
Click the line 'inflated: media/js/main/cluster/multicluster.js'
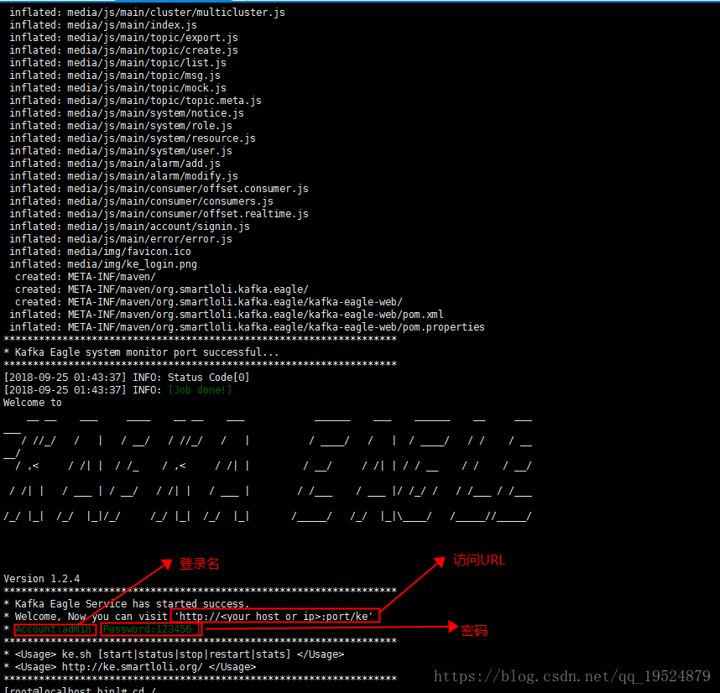coord(147,13)
